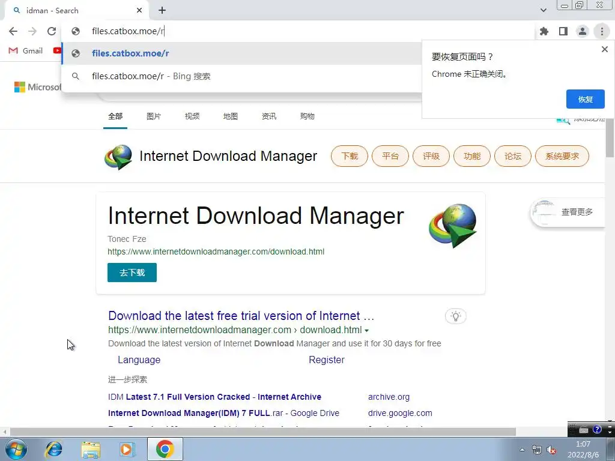Open IDM Latest 7.1 Full Version Cracked link

214,397
